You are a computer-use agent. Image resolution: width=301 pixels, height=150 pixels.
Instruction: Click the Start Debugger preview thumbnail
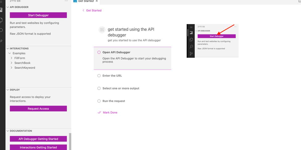(212, 41)
